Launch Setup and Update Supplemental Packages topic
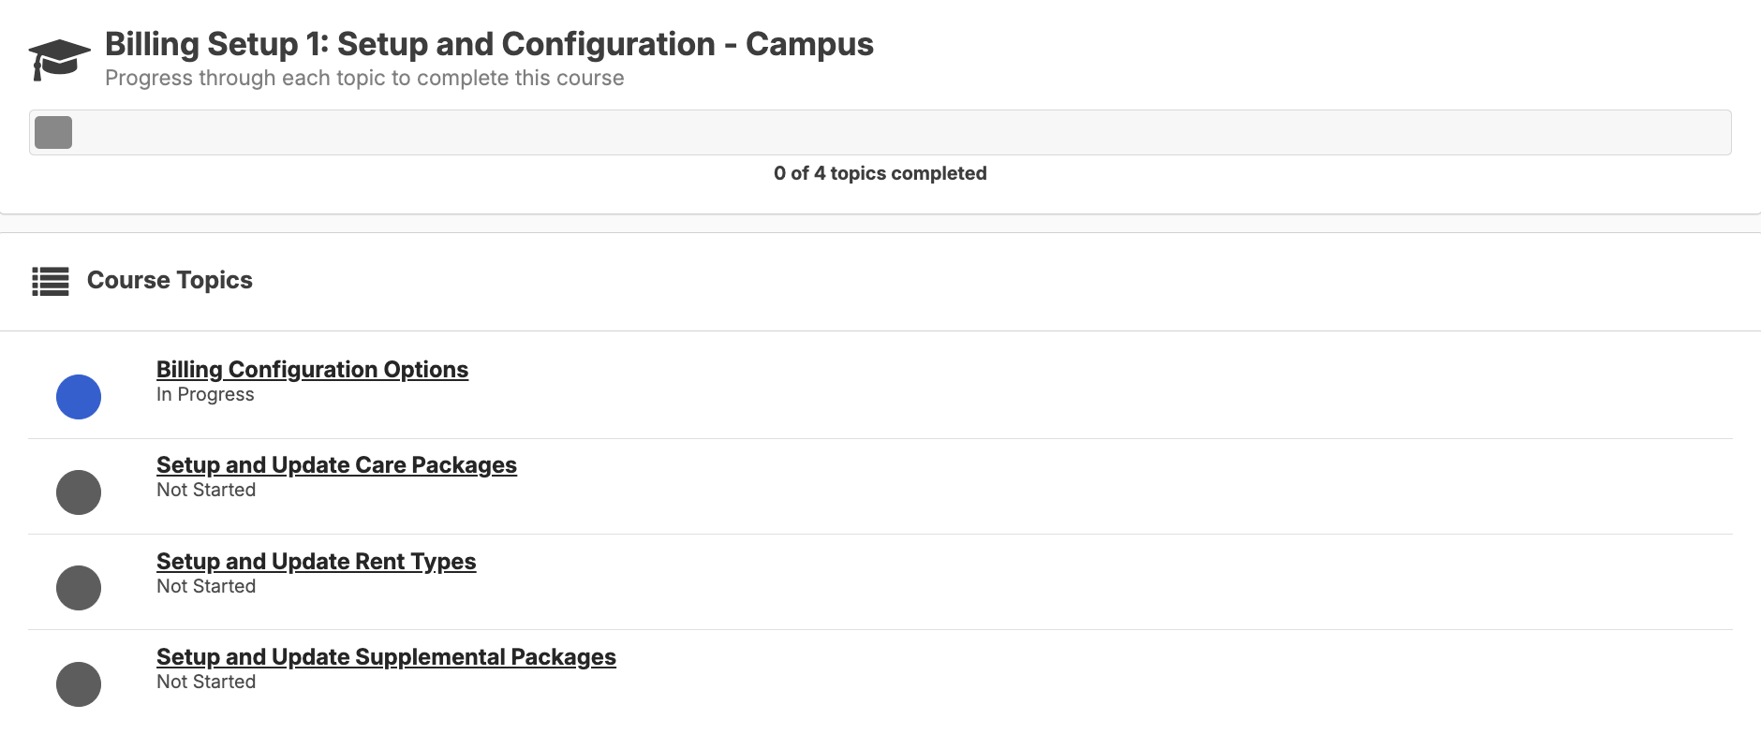Image resolution: width=1761 pixels, height=734 pixels. click(386, 657)
